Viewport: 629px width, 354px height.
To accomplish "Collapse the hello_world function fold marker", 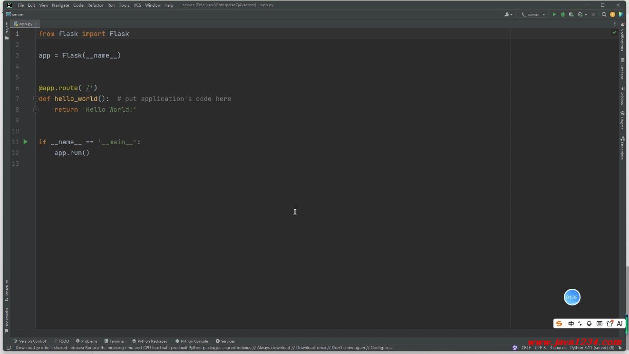I will click(x=35, y=99).
